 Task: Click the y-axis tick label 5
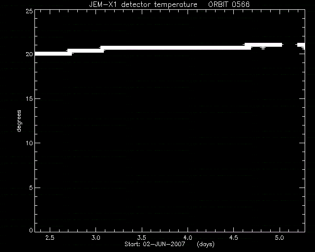coord(31,188)
